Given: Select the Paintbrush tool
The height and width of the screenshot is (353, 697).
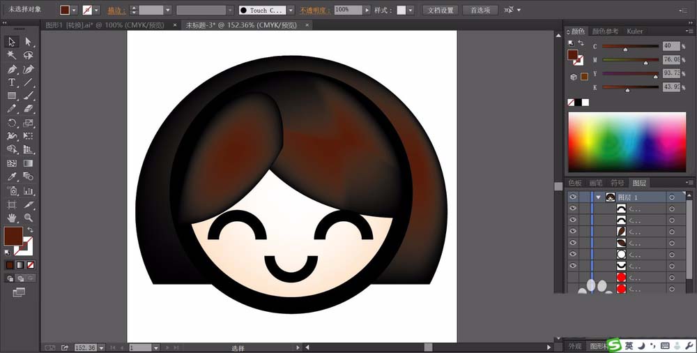Looking at the screenshot, I should click(29, 96).
